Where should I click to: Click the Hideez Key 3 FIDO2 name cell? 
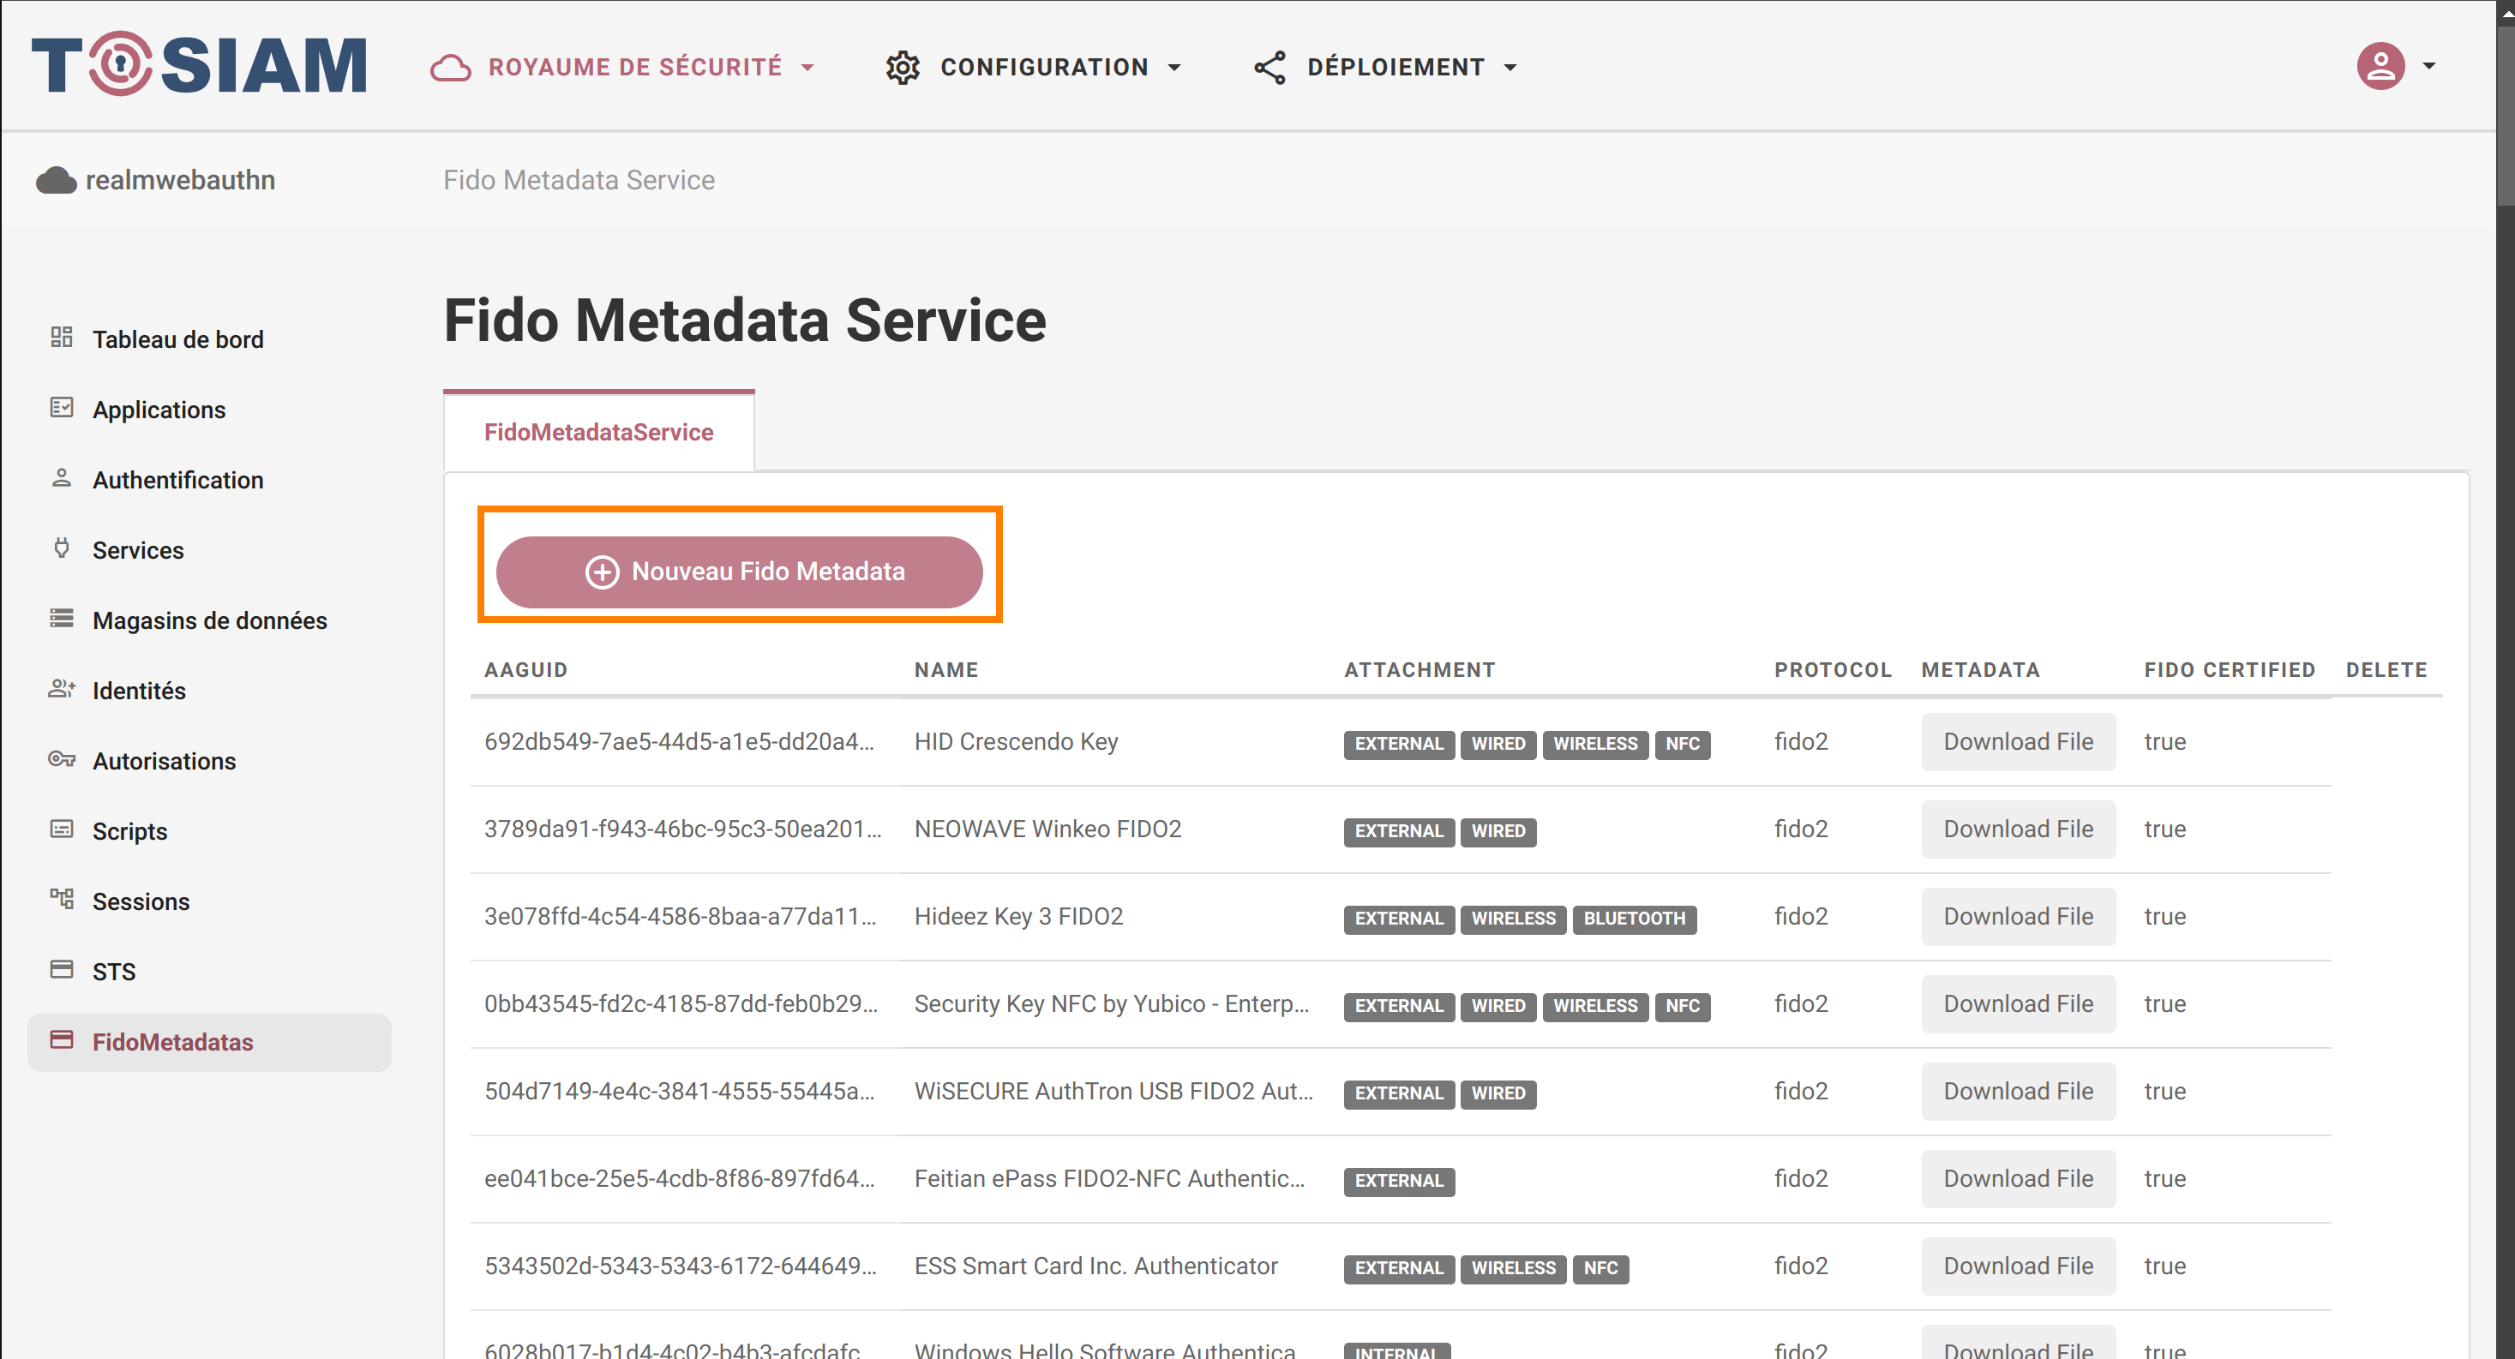1018,917
